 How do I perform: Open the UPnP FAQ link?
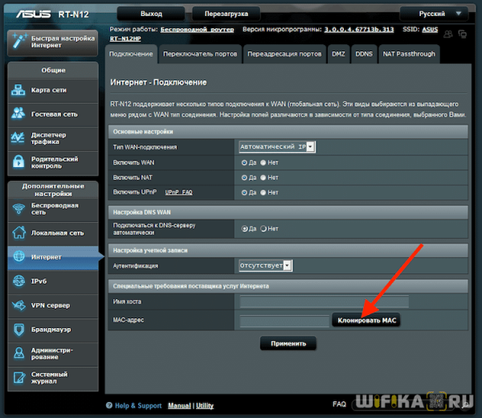pos(178,193)
